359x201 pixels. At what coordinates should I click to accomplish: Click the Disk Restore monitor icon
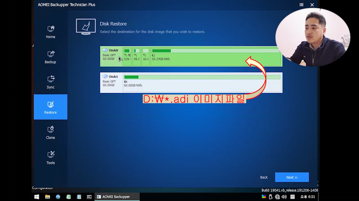click(x=86, y=27)
